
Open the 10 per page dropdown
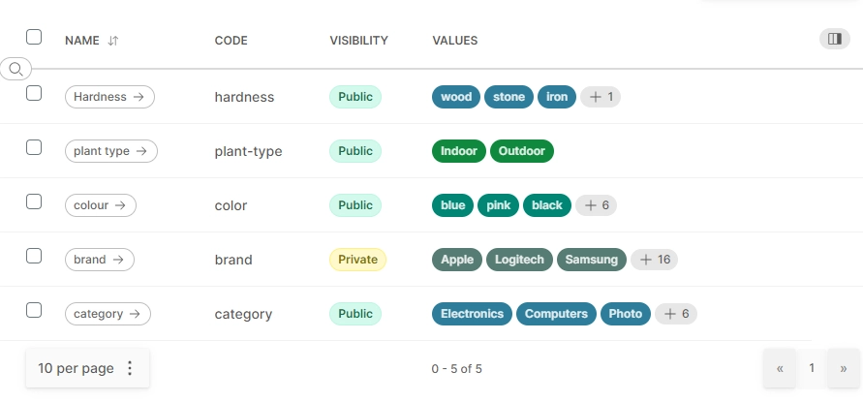coord(76,368)
